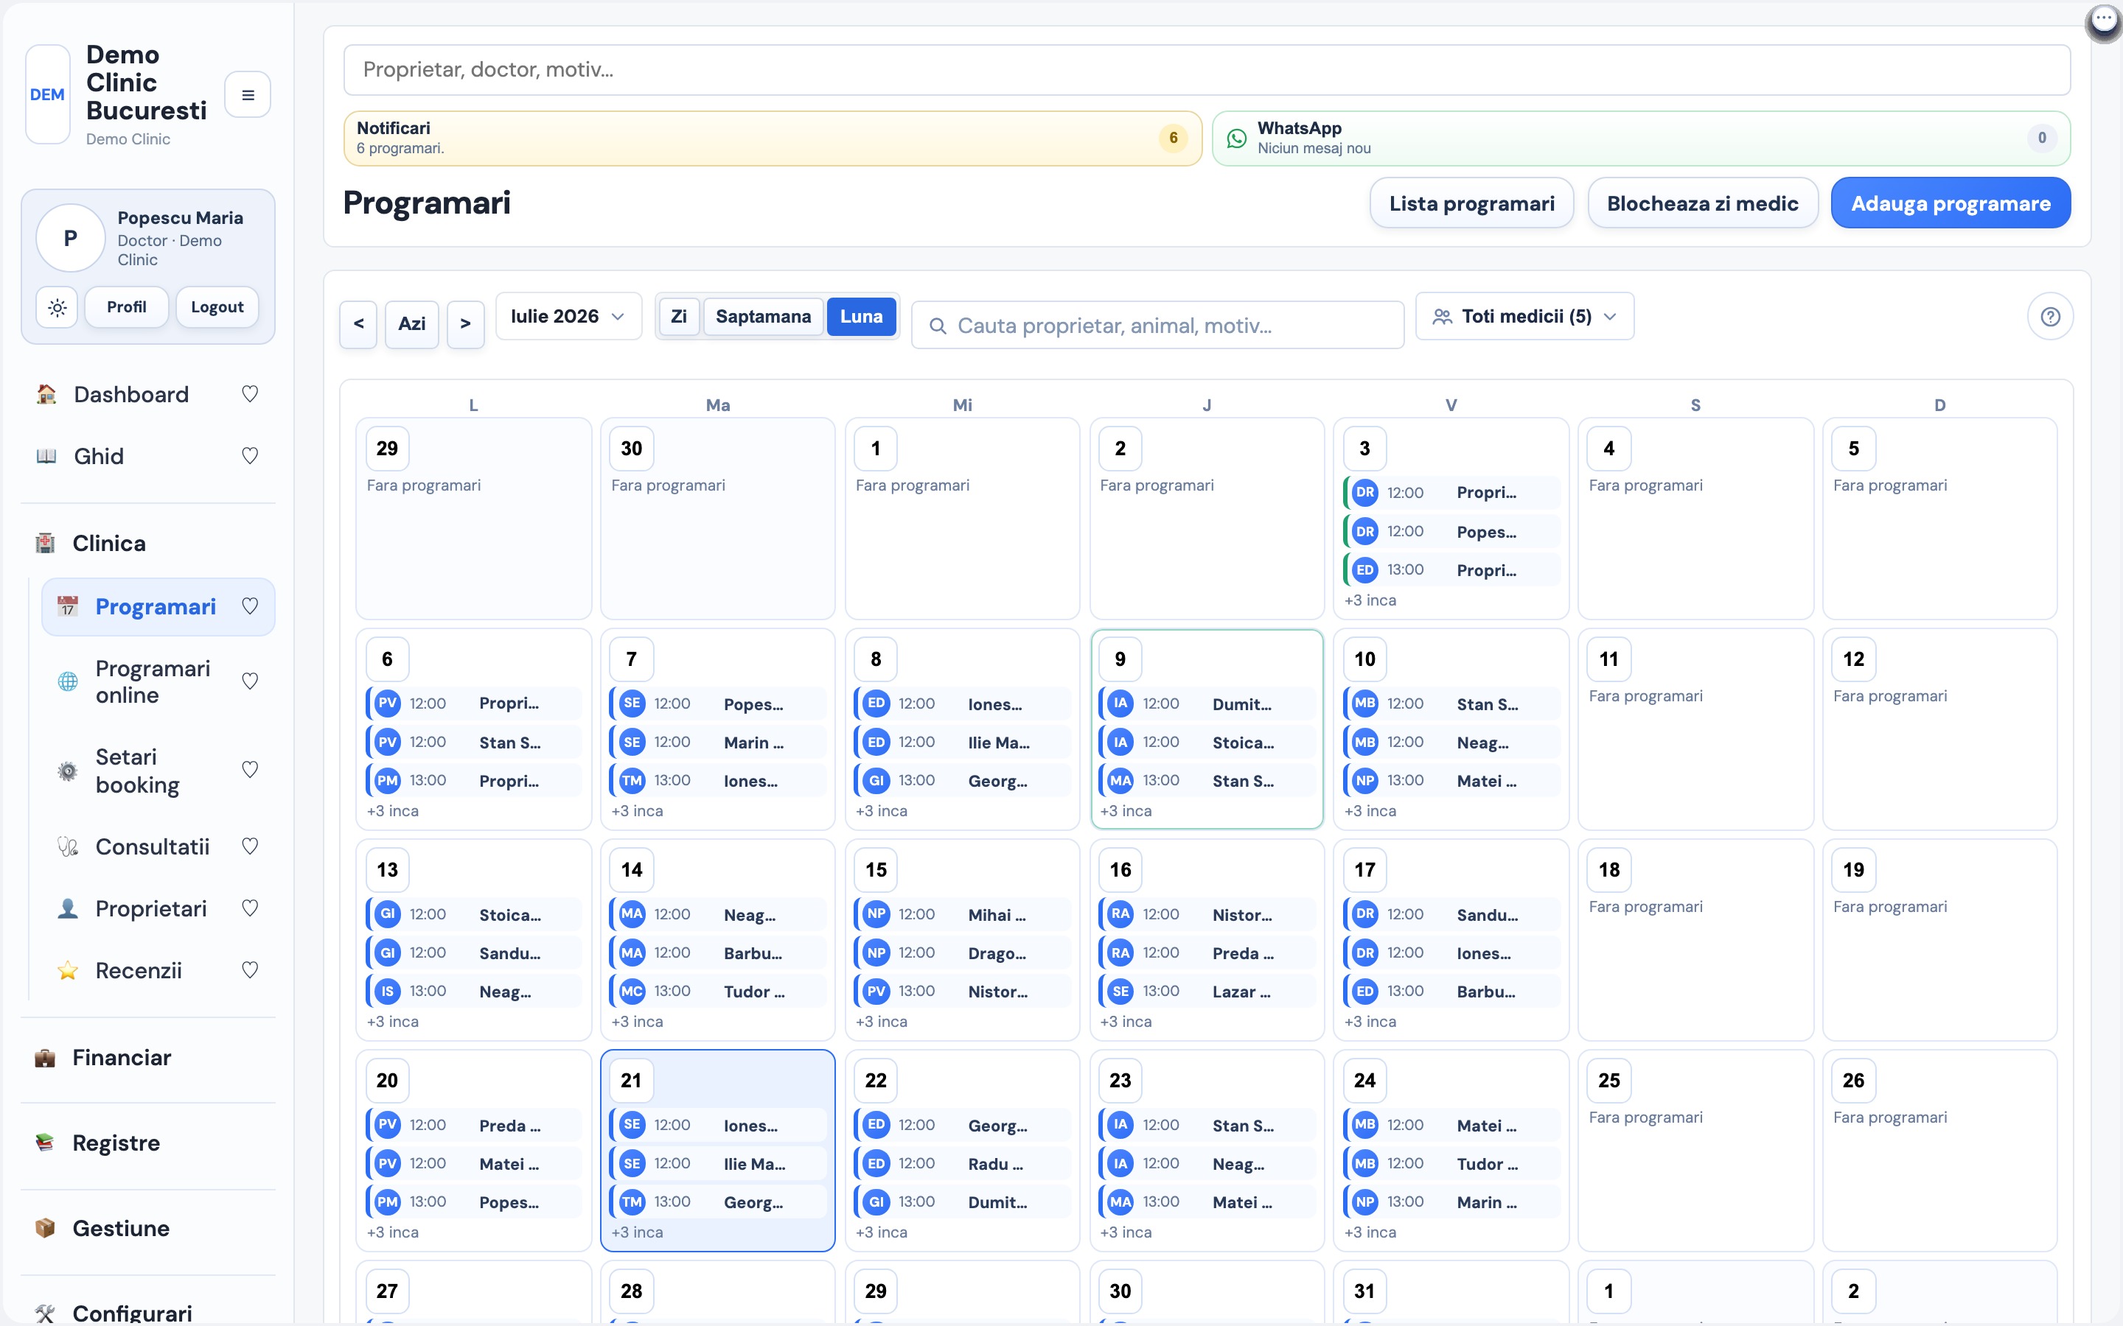Click the Popescu Maria avatar P

(70, 239)
